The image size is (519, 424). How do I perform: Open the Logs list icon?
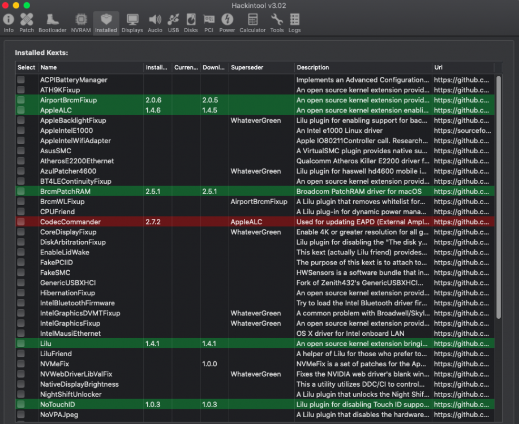294,23
